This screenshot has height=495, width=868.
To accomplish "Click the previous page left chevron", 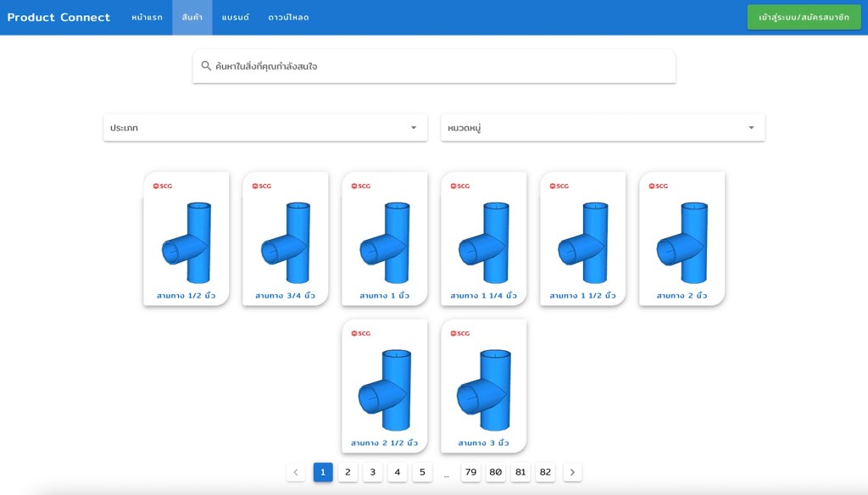I will (296, 472).
